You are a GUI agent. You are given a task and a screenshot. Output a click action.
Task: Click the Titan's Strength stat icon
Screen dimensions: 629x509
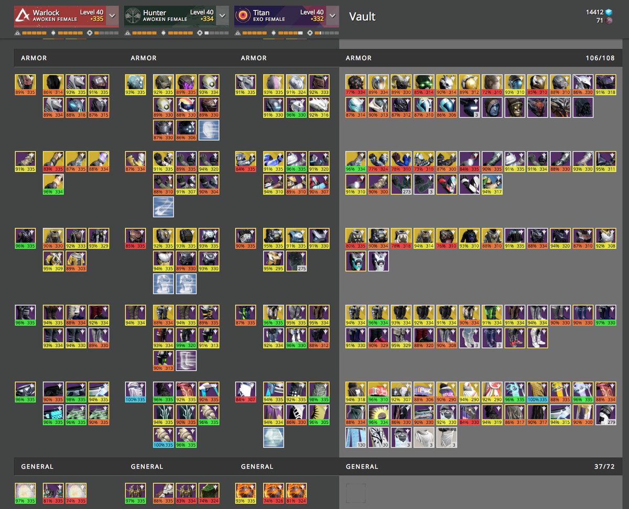pyautogui.click(x=310, y=32)
